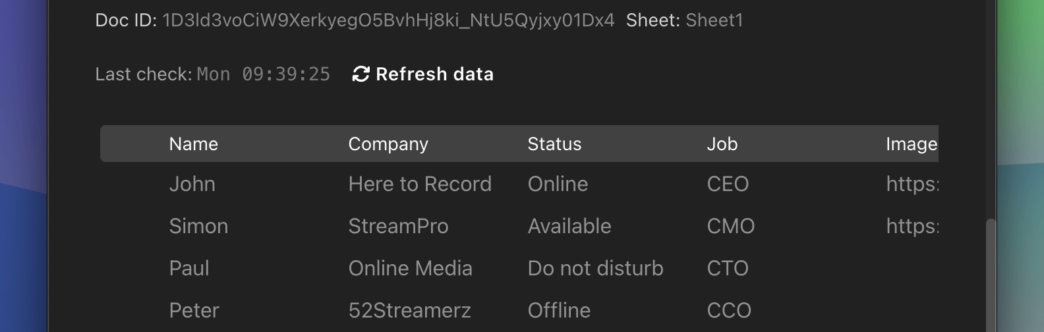Click the Job column header
Image resolution: width=1044 pixels, height=332 pixels.
[x=722, y=144]
